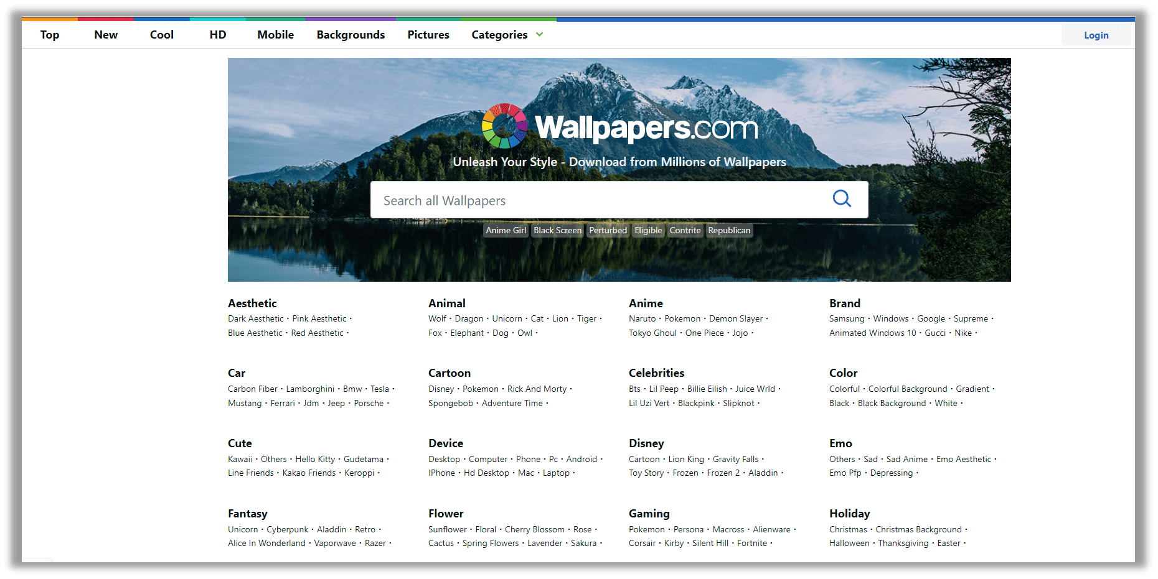Open the Demon Slayer link
The height and width of the screenshot is (579, 1158).
pyautogui.click(x=736, y=319)
